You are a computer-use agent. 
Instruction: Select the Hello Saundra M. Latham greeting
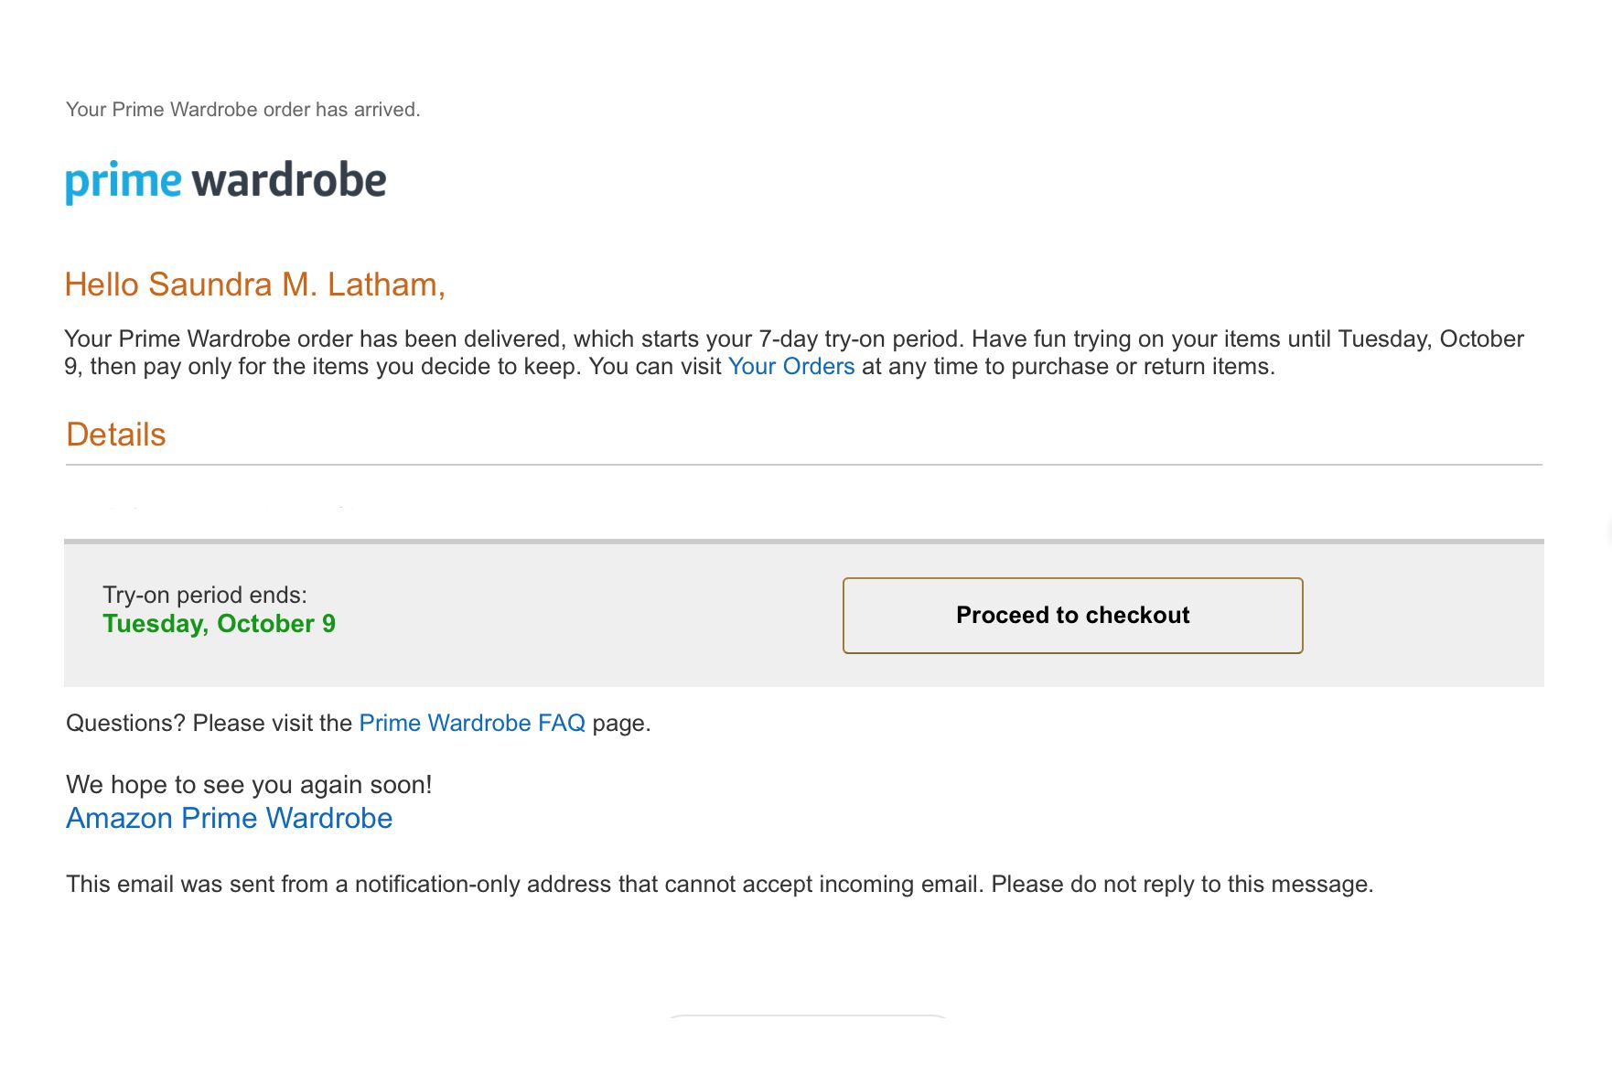[x=254, y=285]
